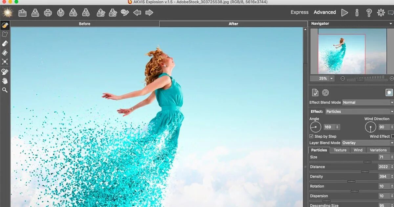
Task: Select the dotted Selection Area tool
Action: click(5, 34)
